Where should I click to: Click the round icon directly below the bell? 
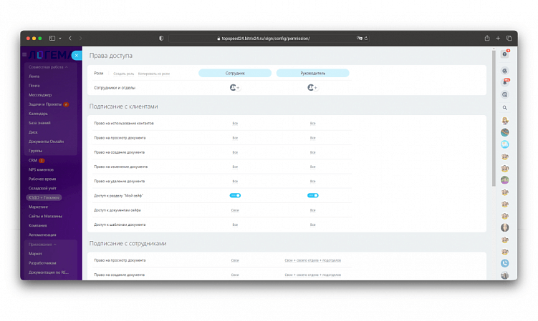click(505, 94)
